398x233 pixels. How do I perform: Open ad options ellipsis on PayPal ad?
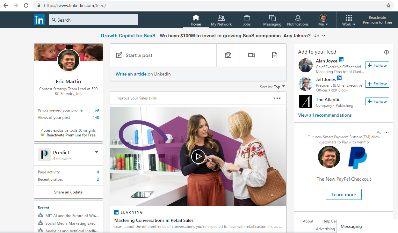point(387,132)
